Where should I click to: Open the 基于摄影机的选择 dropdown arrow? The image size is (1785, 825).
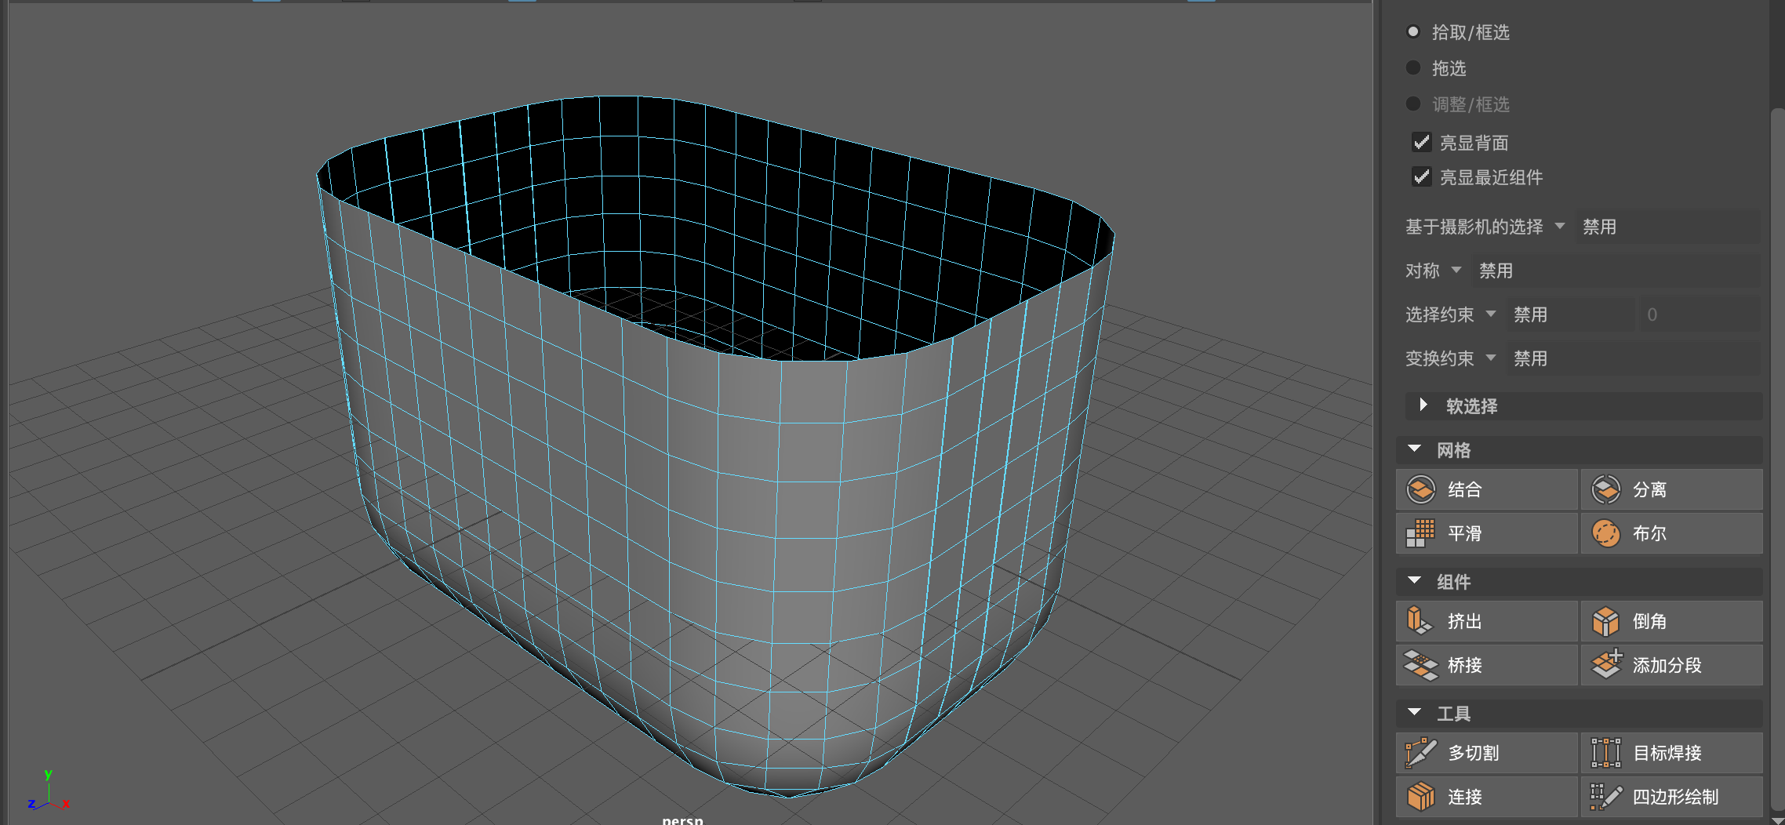tap(1560, 226)
